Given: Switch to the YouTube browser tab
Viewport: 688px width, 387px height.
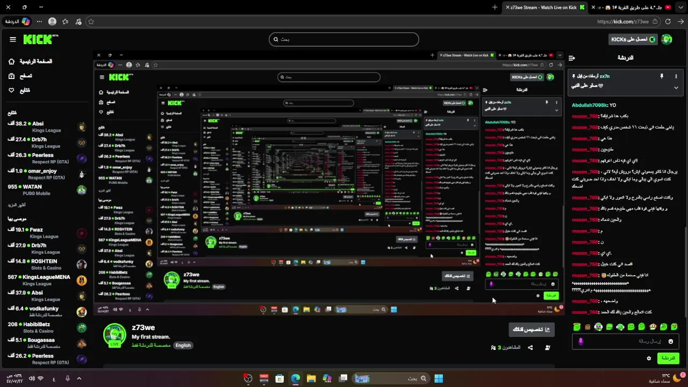Looking at the screenshot, I should point(630,8).
